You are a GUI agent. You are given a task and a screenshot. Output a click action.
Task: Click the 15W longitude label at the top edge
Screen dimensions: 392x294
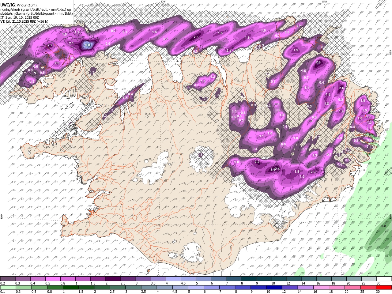click(x=324, y=2)
